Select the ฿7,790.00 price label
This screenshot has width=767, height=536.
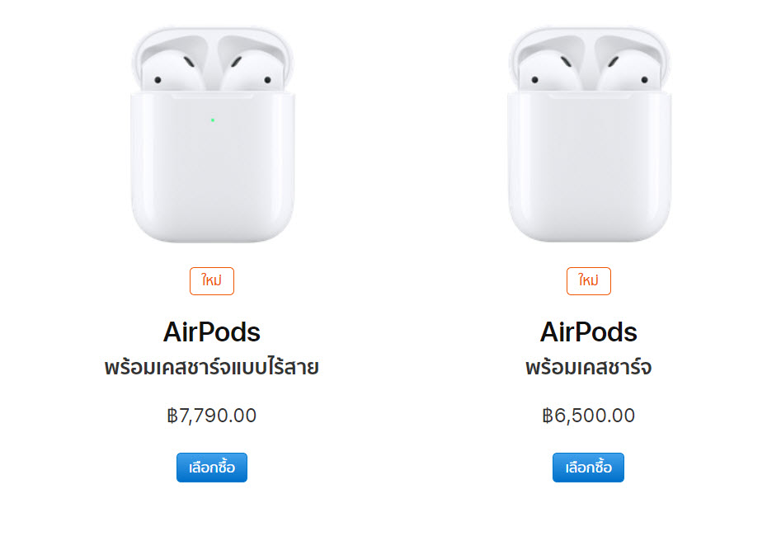[212, 416]
